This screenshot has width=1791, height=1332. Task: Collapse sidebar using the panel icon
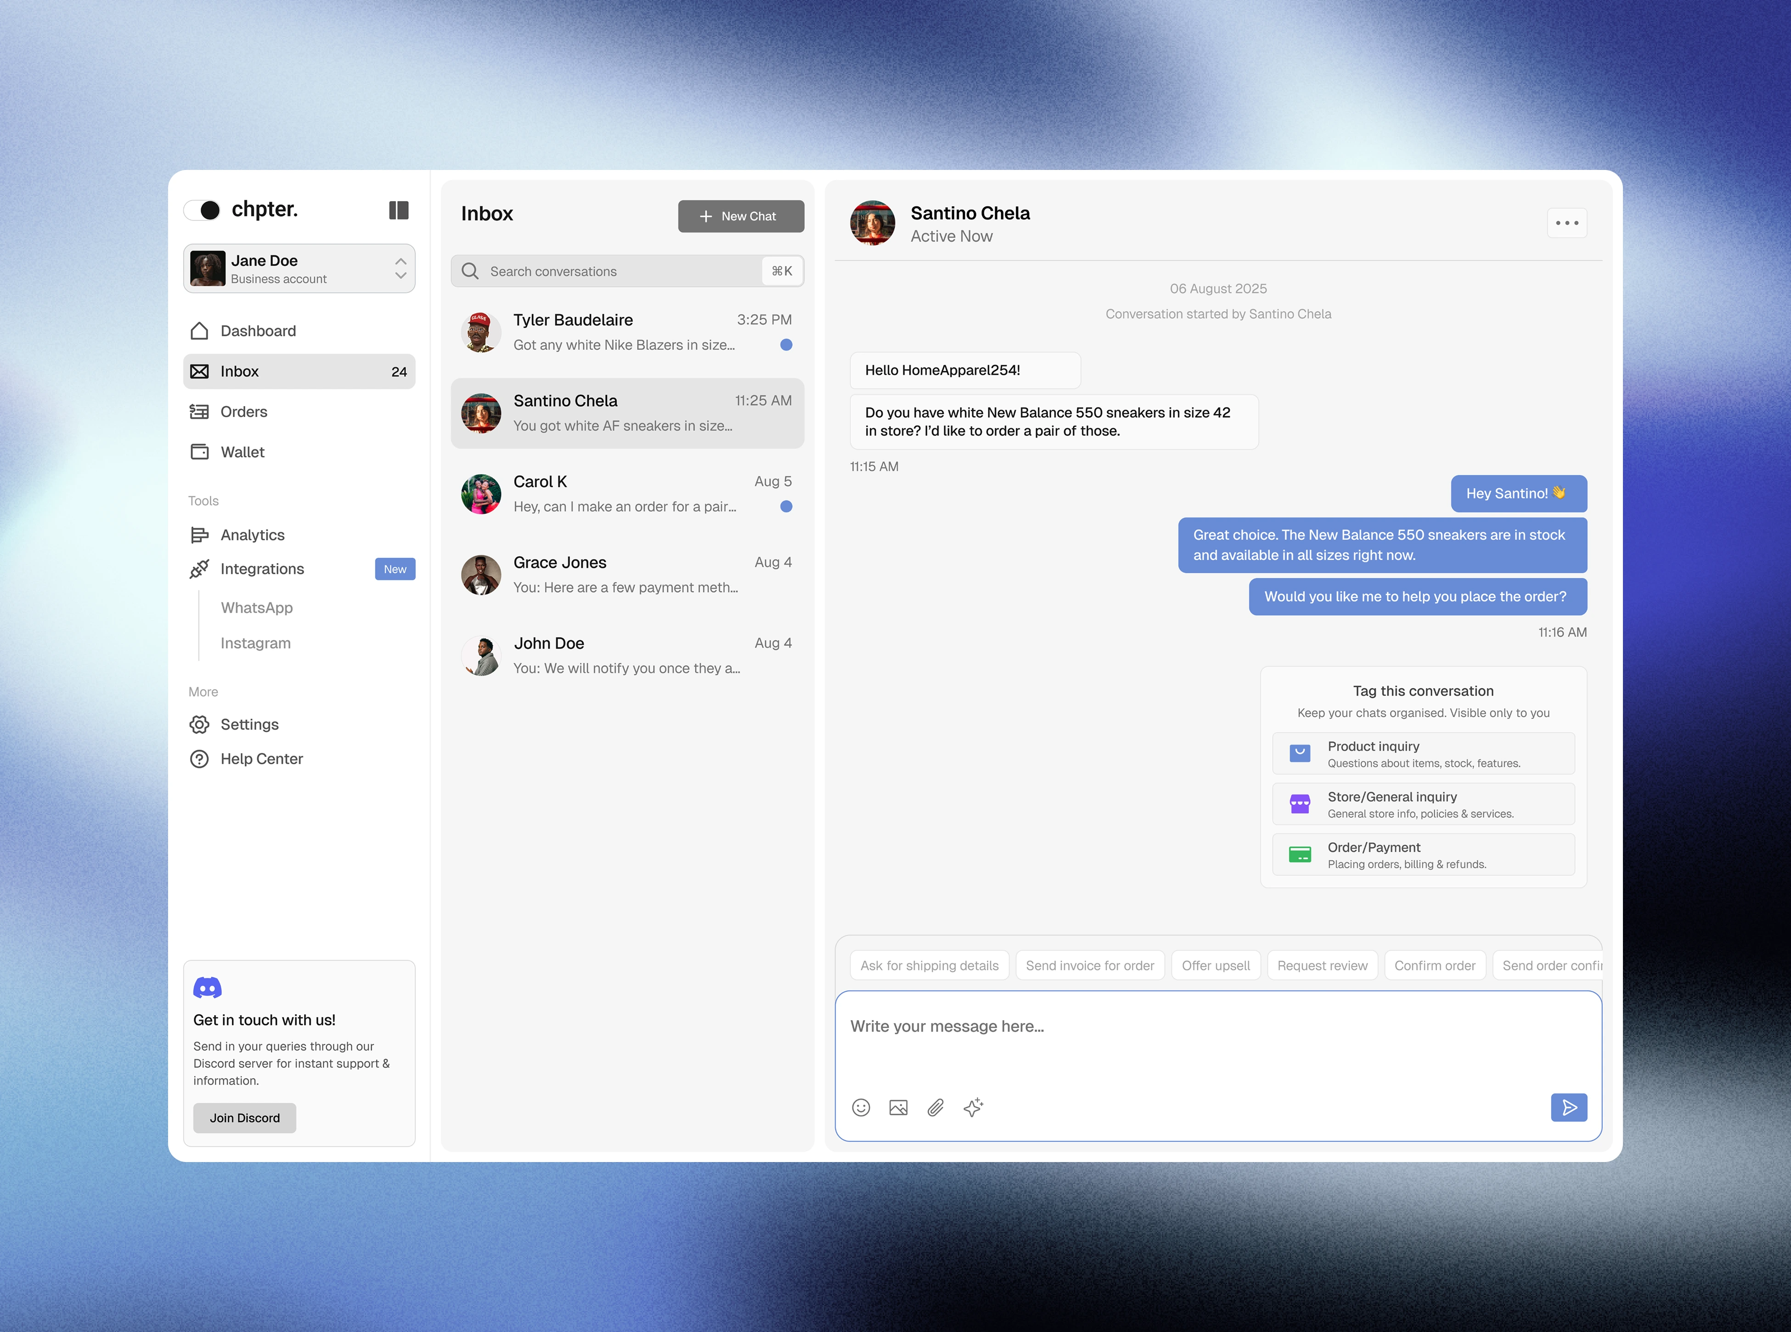[398, 210]
